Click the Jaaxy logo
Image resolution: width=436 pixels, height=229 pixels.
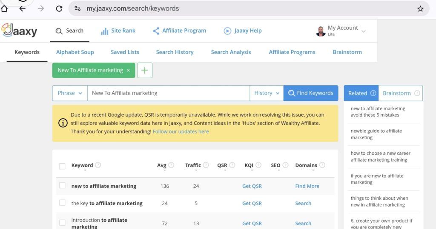pyautogui.click(x=19, y=31)
